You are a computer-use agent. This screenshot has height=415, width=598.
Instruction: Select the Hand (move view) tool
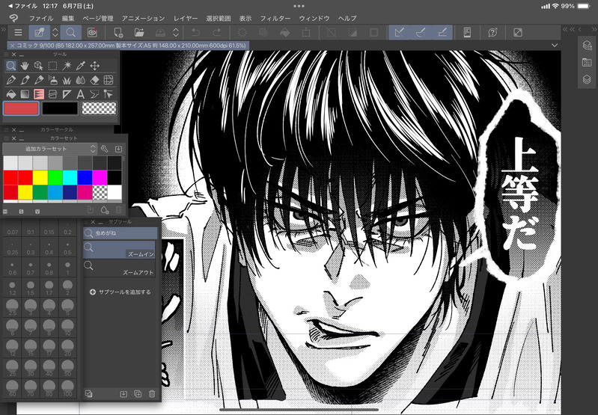[25, 66]
